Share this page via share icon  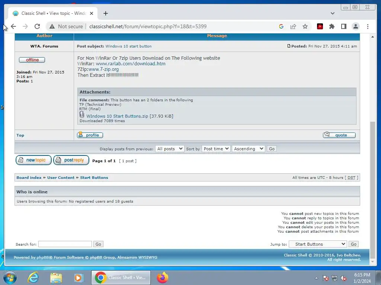point(293,26)
